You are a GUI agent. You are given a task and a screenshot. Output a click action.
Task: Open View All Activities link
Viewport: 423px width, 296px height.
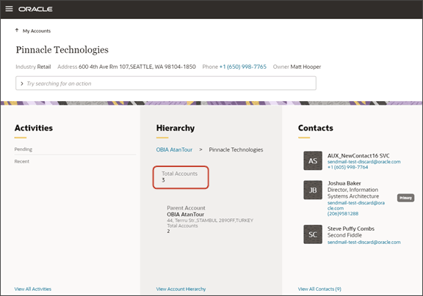click(x=33, y=289)
